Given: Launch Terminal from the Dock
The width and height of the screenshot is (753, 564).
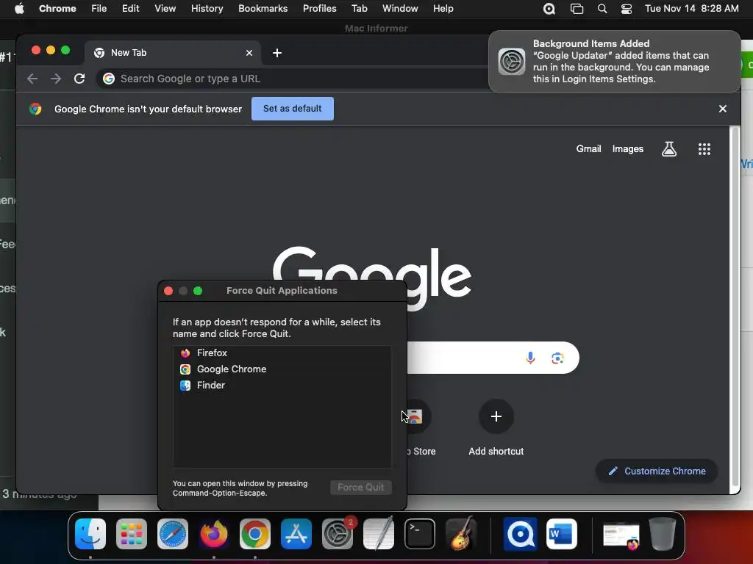Looking at the screenshot, I should (420, 534).
